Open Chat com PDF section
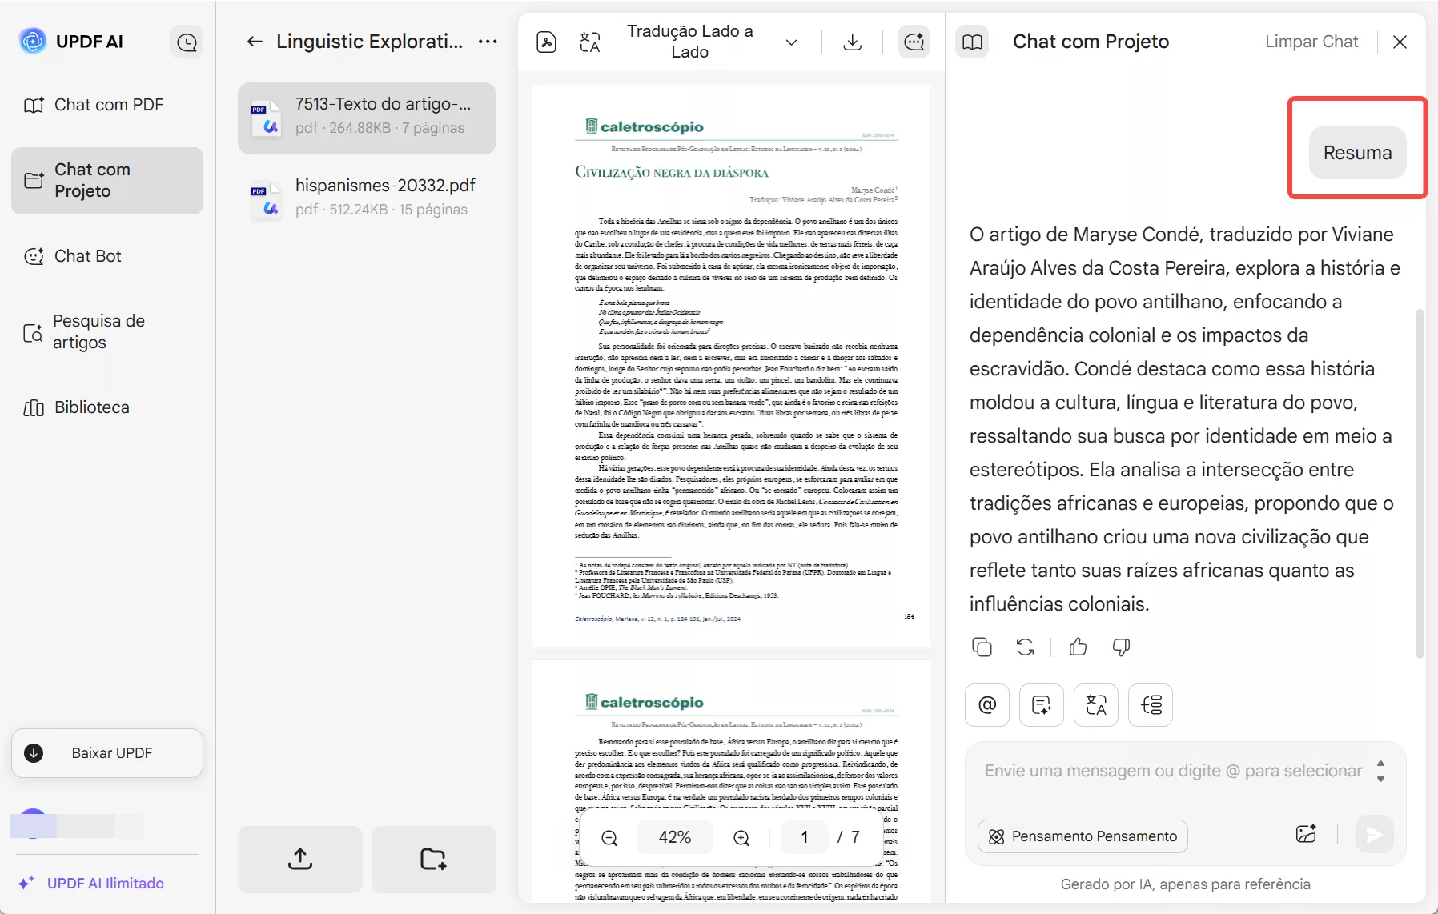 [x=107, y=105]
